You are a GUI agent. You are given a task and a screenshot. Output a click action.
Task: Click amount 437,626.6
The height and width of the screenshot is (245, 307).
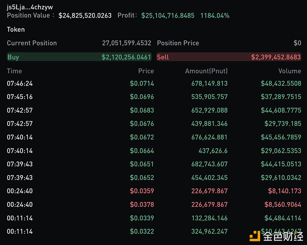tap(213, 151)
